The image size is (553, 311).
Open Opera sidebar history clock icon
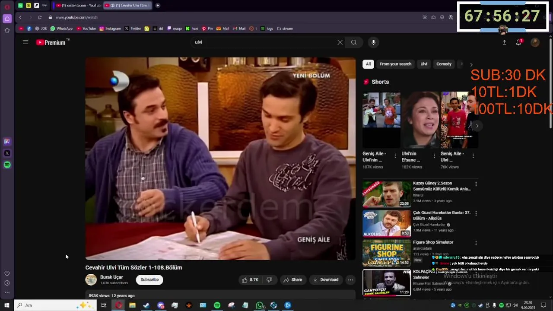tap(7, 283)
